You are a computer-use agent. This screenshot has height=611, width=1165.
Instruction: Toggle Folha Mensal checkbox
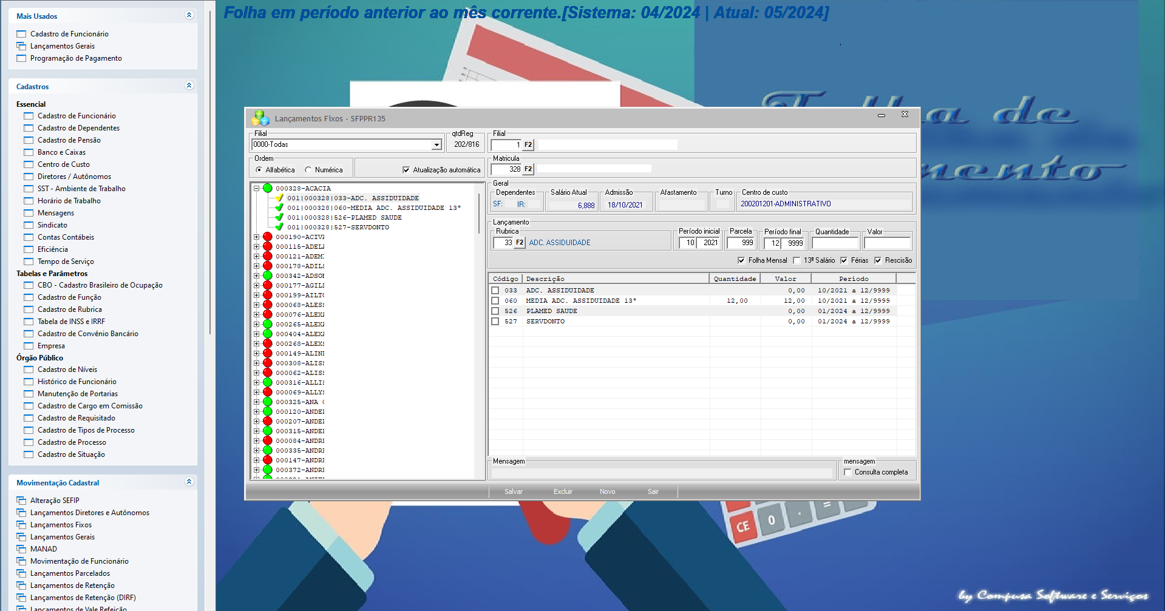click(741, 260)
